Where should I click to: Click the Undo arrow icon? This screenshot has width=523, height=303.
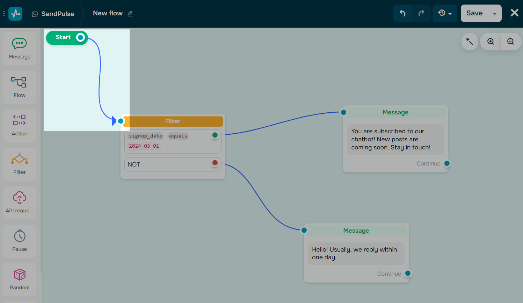click(402, 13)
